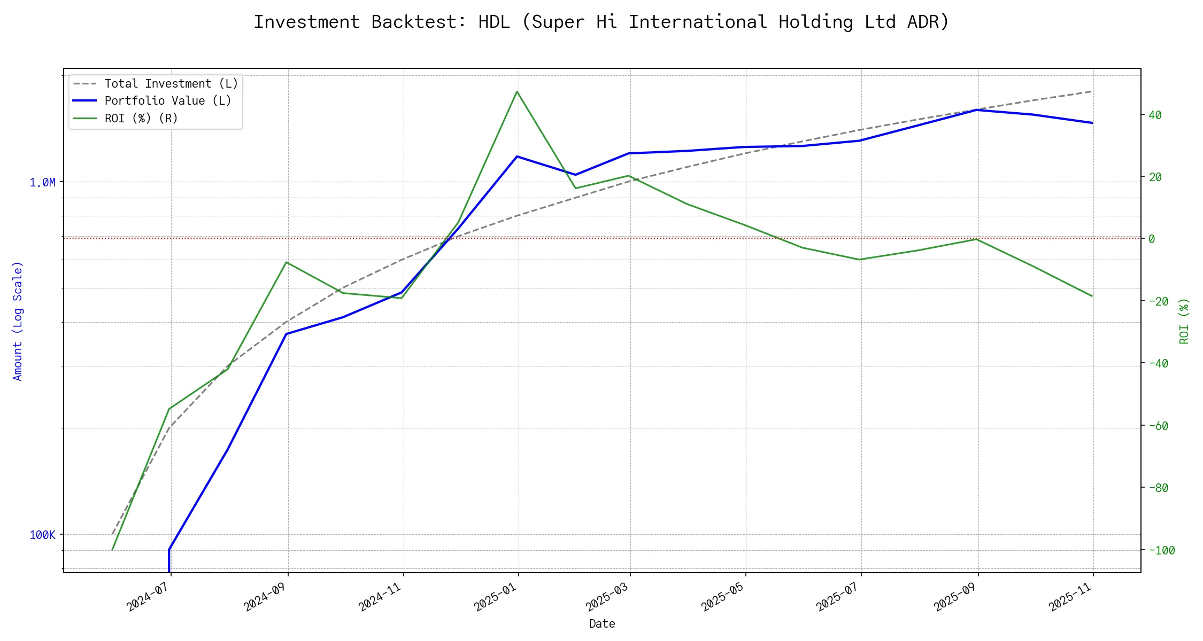Click the ROI (%) right axis title
This screenshot has height=641, width=1203.
[x=1184, y=321]
